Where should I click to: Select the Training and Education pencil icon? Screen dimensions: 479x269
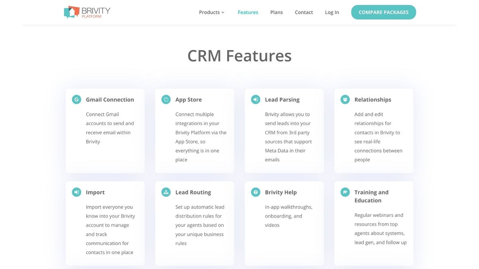345,192
